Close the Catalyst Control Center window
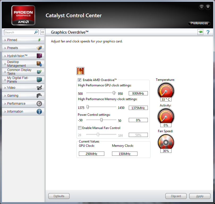This screenshot has width=215, height=204. point(208,7)
